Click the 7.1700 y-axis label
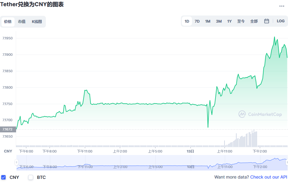This screenshot has height=186, width=288. [7, 120]
